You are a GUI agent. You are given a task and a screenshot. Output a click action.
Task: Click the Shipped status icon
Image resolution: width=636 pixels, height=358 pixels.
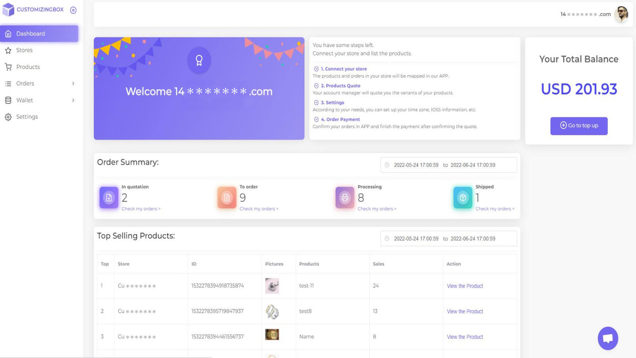[463, 197]
